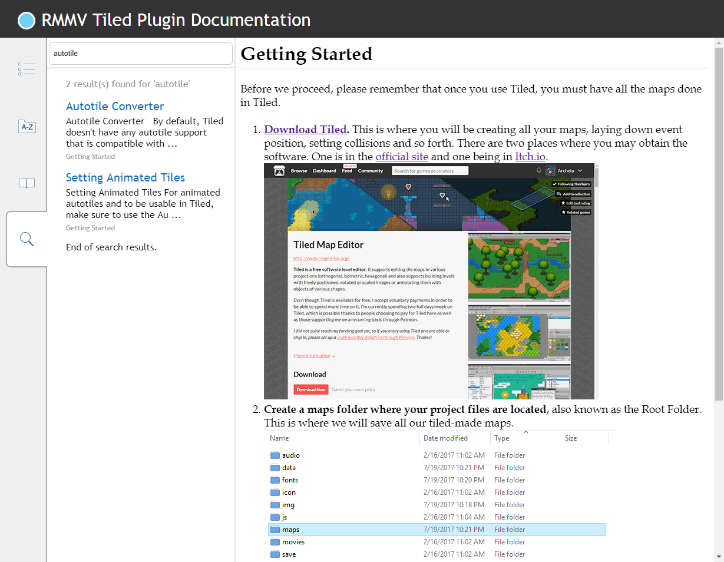Click the maps folder row in file list
The height and width of the screenshot is (562, 724).
(437, 530)
